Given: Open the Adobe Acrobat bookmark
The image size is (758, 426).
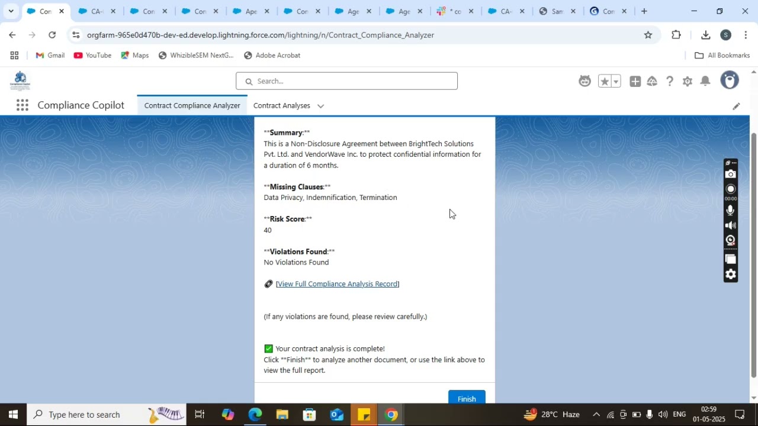Looking at the screenshot, I should tap(272, 56).
